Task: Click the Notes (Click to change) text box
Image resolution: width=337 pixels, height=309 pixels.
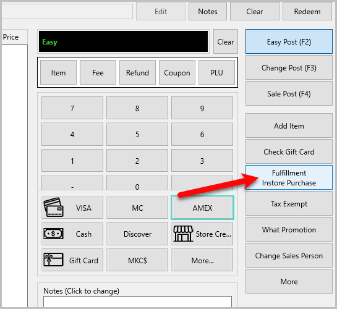Action: pyautogui.click(x=137, y=302)
